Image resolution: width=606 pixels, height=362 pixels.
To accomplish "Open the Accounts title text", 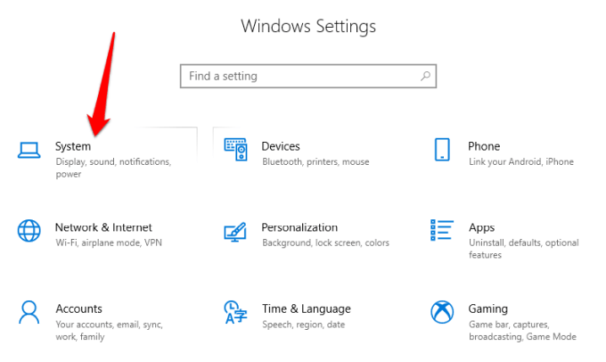I will pyautogui.click(x=78, y=309).
